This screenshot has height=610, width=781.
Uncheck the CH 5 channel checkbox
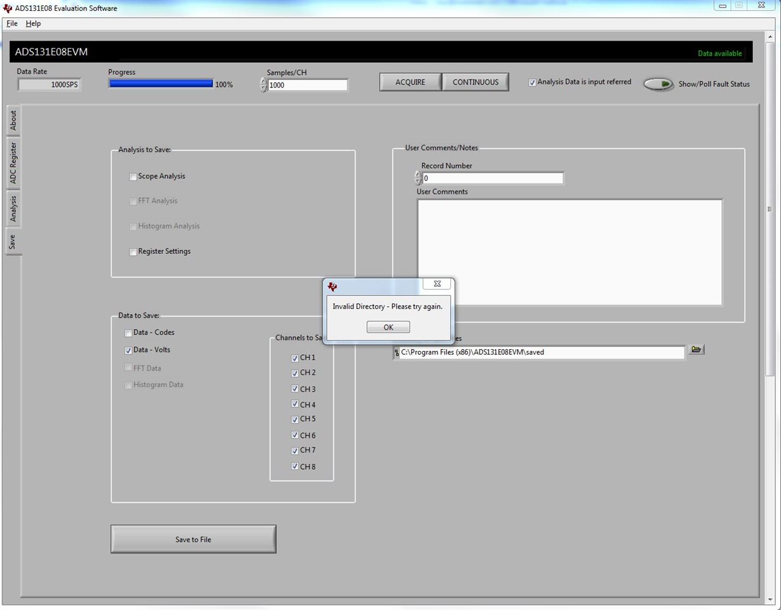pos(295,420)
